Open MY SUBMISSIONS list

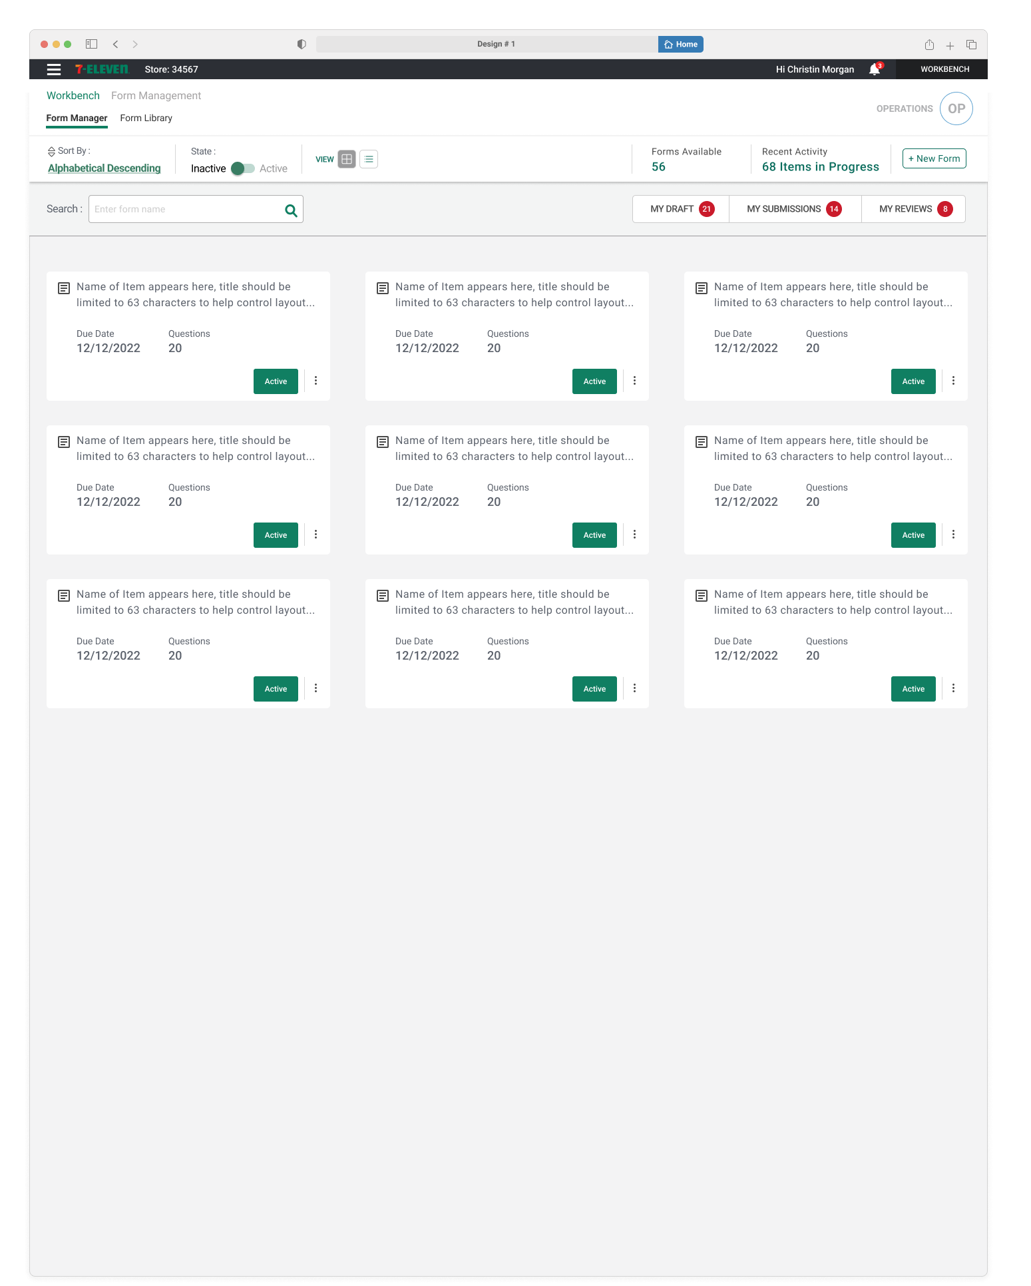pos(795,209)
